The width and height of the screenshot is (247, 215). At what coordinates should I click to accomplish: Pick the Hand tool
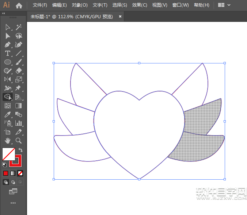coord(8,140)
